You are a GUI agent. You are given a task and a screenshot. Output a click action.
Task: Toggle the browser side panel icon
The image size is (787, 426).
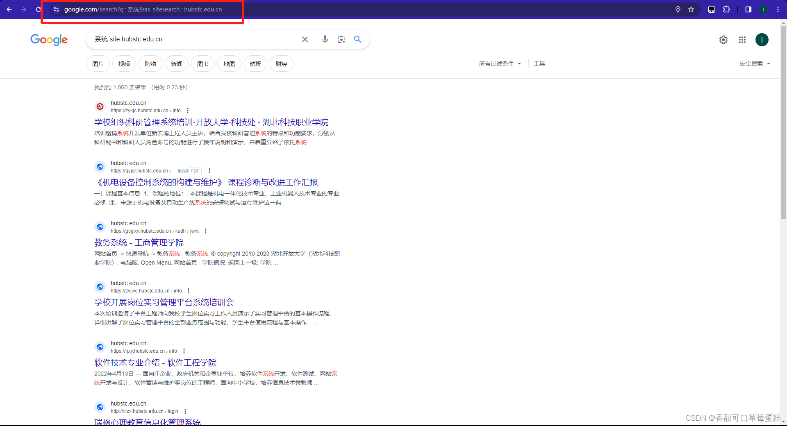(x=748, y=9)
